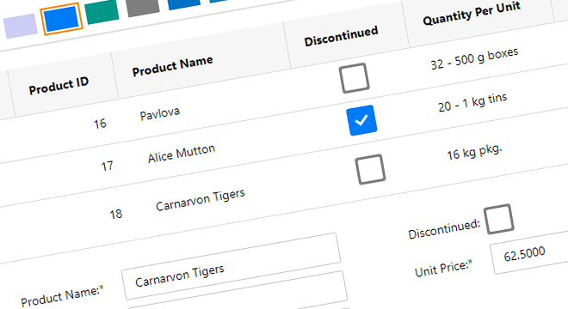The image size is (568, 309).
Task: Sort by Product ID column header
Action: [x=59, y=86]
